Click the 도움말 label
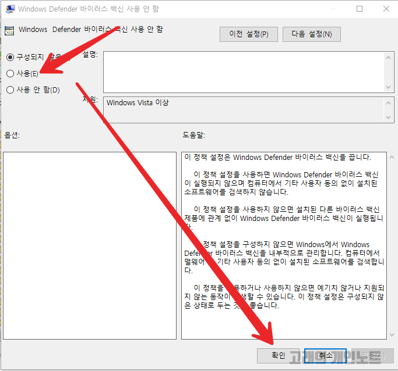The height and width of the screenshot is (371, 398). pos(193,135)
